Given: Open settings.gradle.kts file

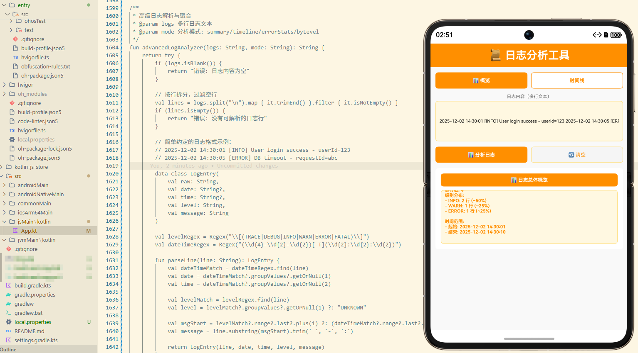Looking at the screenshot, I should [36, 340].
